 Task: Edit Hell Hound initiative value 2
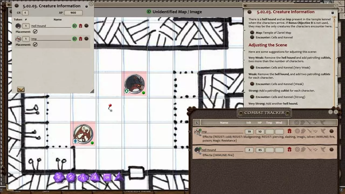(249, 150)
